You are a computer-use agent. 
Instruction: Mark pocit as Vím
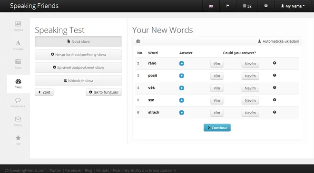tap(216, 76)
